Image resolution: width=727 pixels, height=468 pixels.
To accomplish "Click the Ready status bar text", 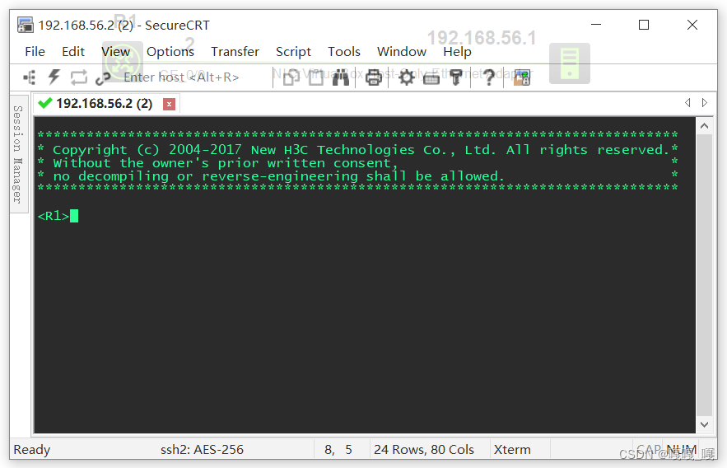I will (31, 449).
